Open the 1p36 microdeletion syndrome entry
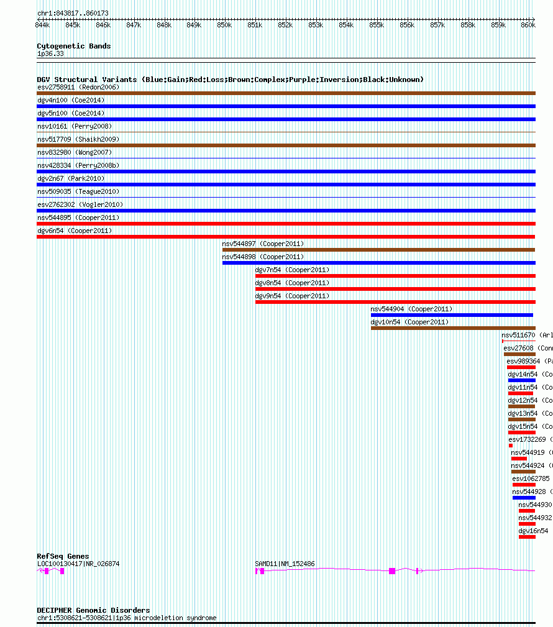Viewport: 553px width, 627px height. (x=126, y=618)
